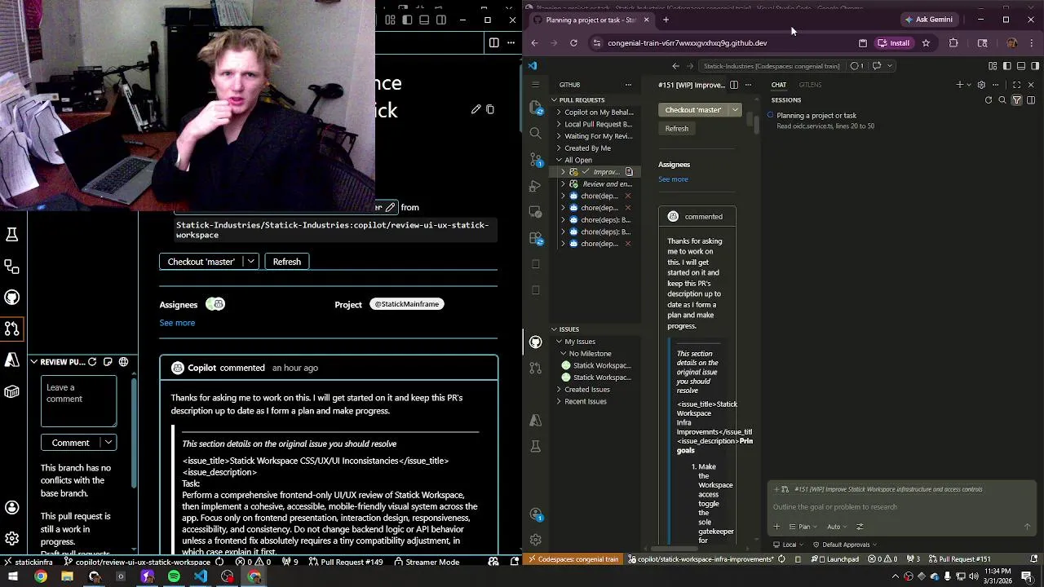Image resolution: width=1044 pixels, height=587 pixels.
Task: Click refresh icon in Review Pull Request panel
Action: 92,362
